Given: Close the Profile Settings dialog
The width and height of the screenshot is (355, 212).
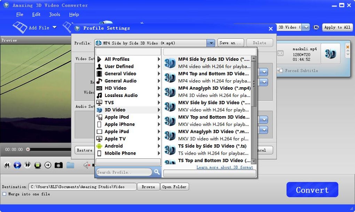Looking at the screenshot, I should click(x=270, y=29).
